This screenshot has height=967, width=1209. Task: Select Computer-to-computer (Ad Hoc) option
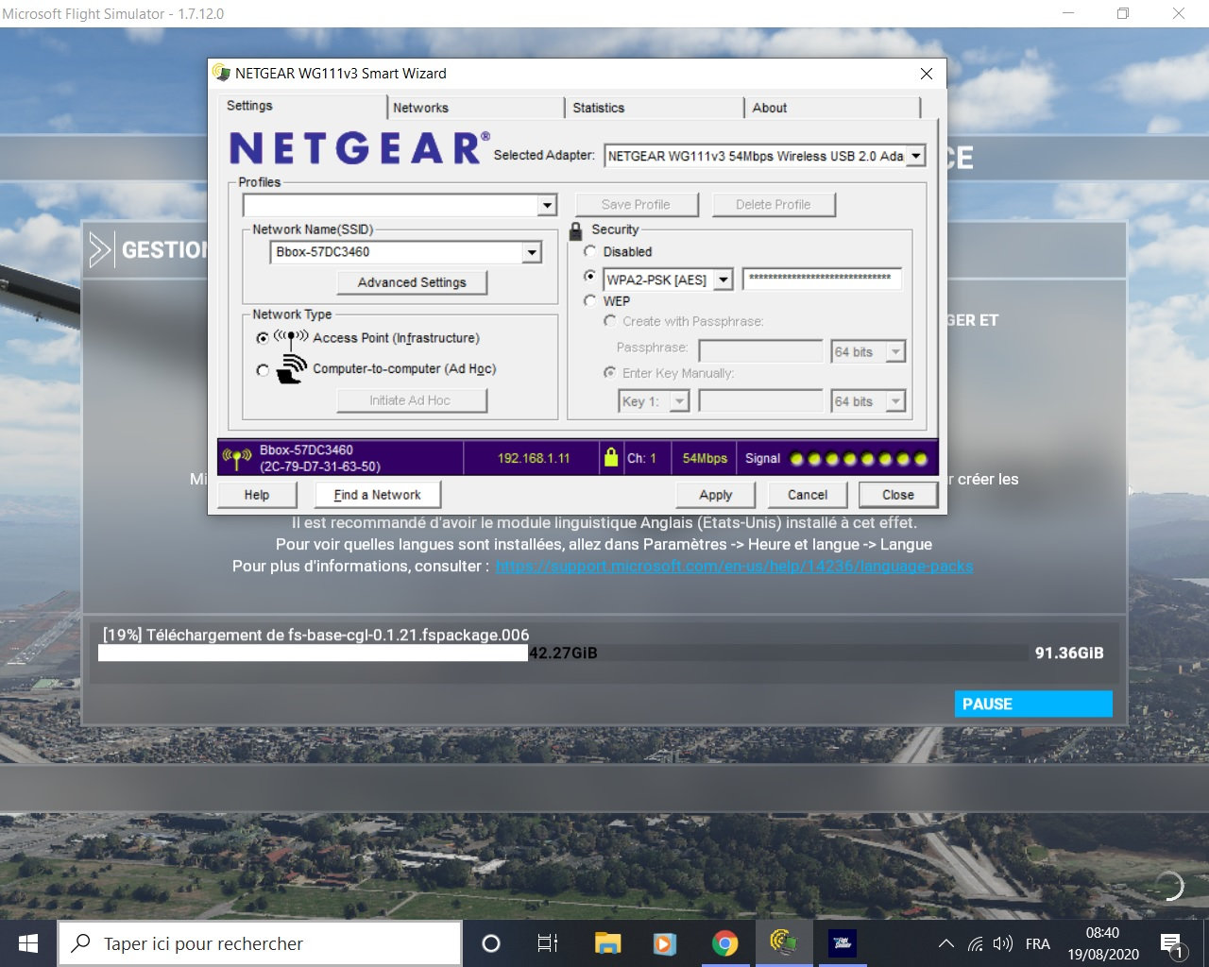point(263,370)
